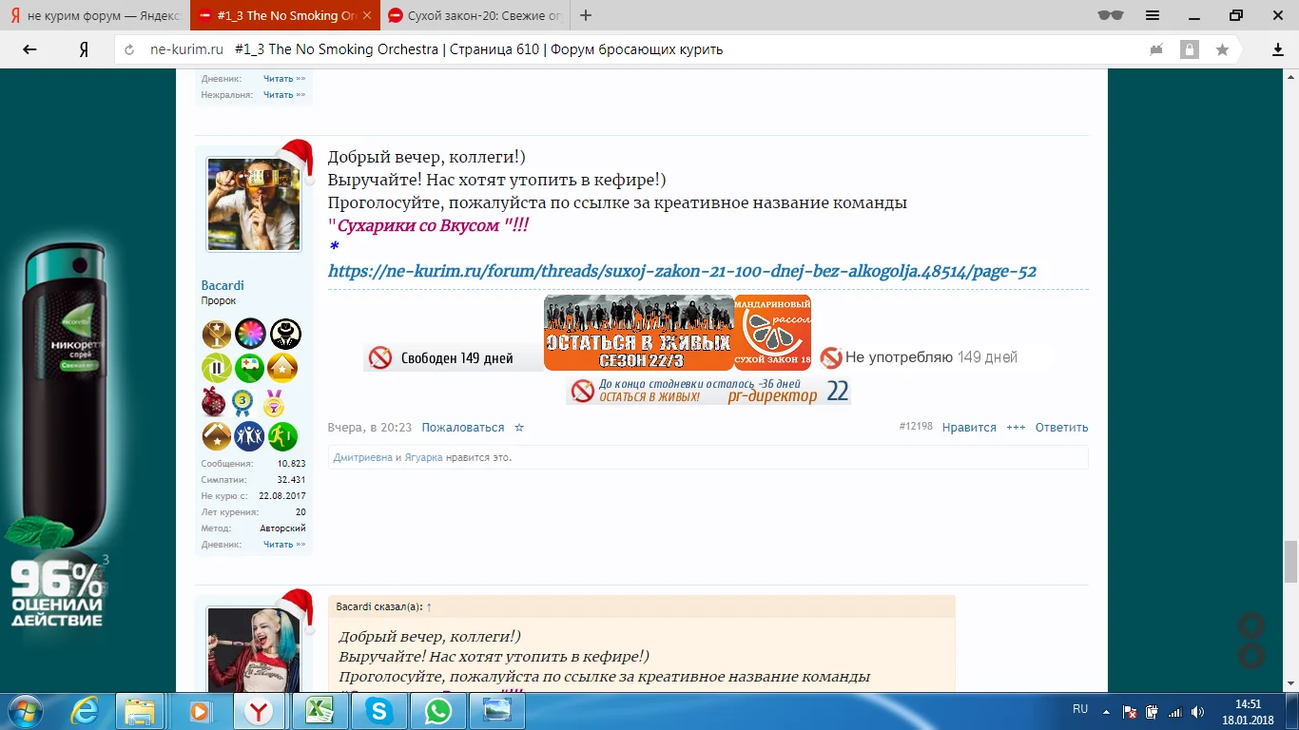Open the downloads arrow icon

click(1278, 49)
